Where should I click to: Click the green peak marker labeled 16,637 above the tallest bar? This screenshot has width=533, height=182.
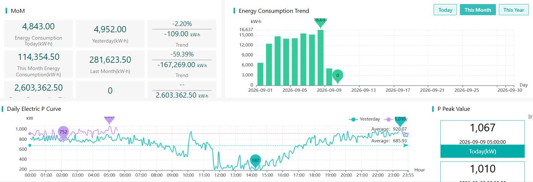coord(320,22)
